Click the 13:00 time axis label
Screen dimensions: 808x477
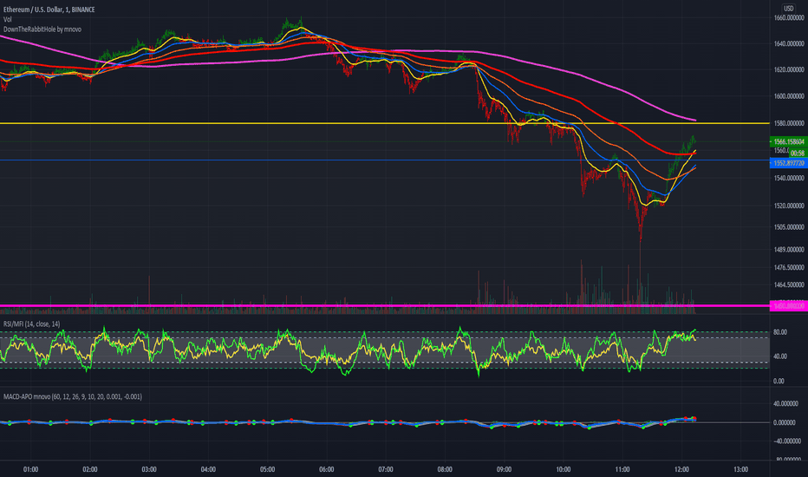741,469
